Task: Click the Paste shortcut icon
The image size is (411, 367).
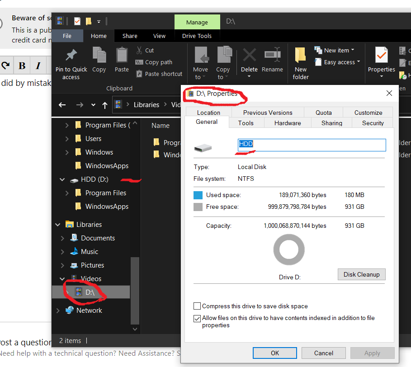Action: pyautogui.click(x=139, y=74)
